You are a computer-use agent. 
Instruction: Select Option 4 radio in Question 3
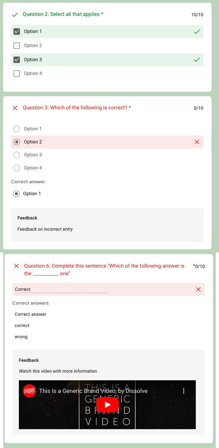coord(16,168)
